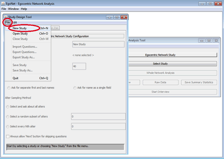Click the number of alters field showing 40
This screenshot has width=224, height=159.
(79, 66)
